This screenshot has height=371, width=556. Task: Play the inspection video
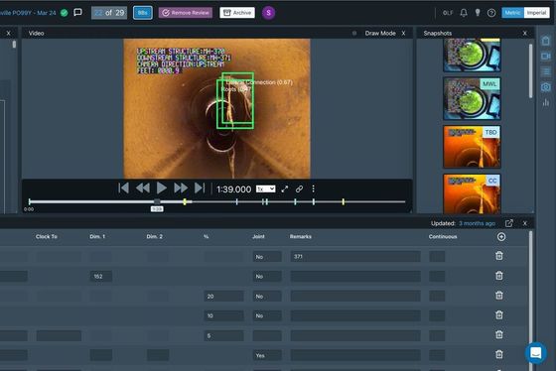(x=162, y=188)
